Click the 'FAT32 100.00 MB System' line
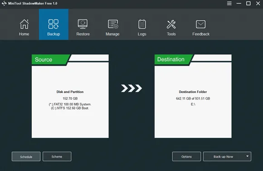Image resolution: width=263 pixels, height=171 pixels. [70, 104]
